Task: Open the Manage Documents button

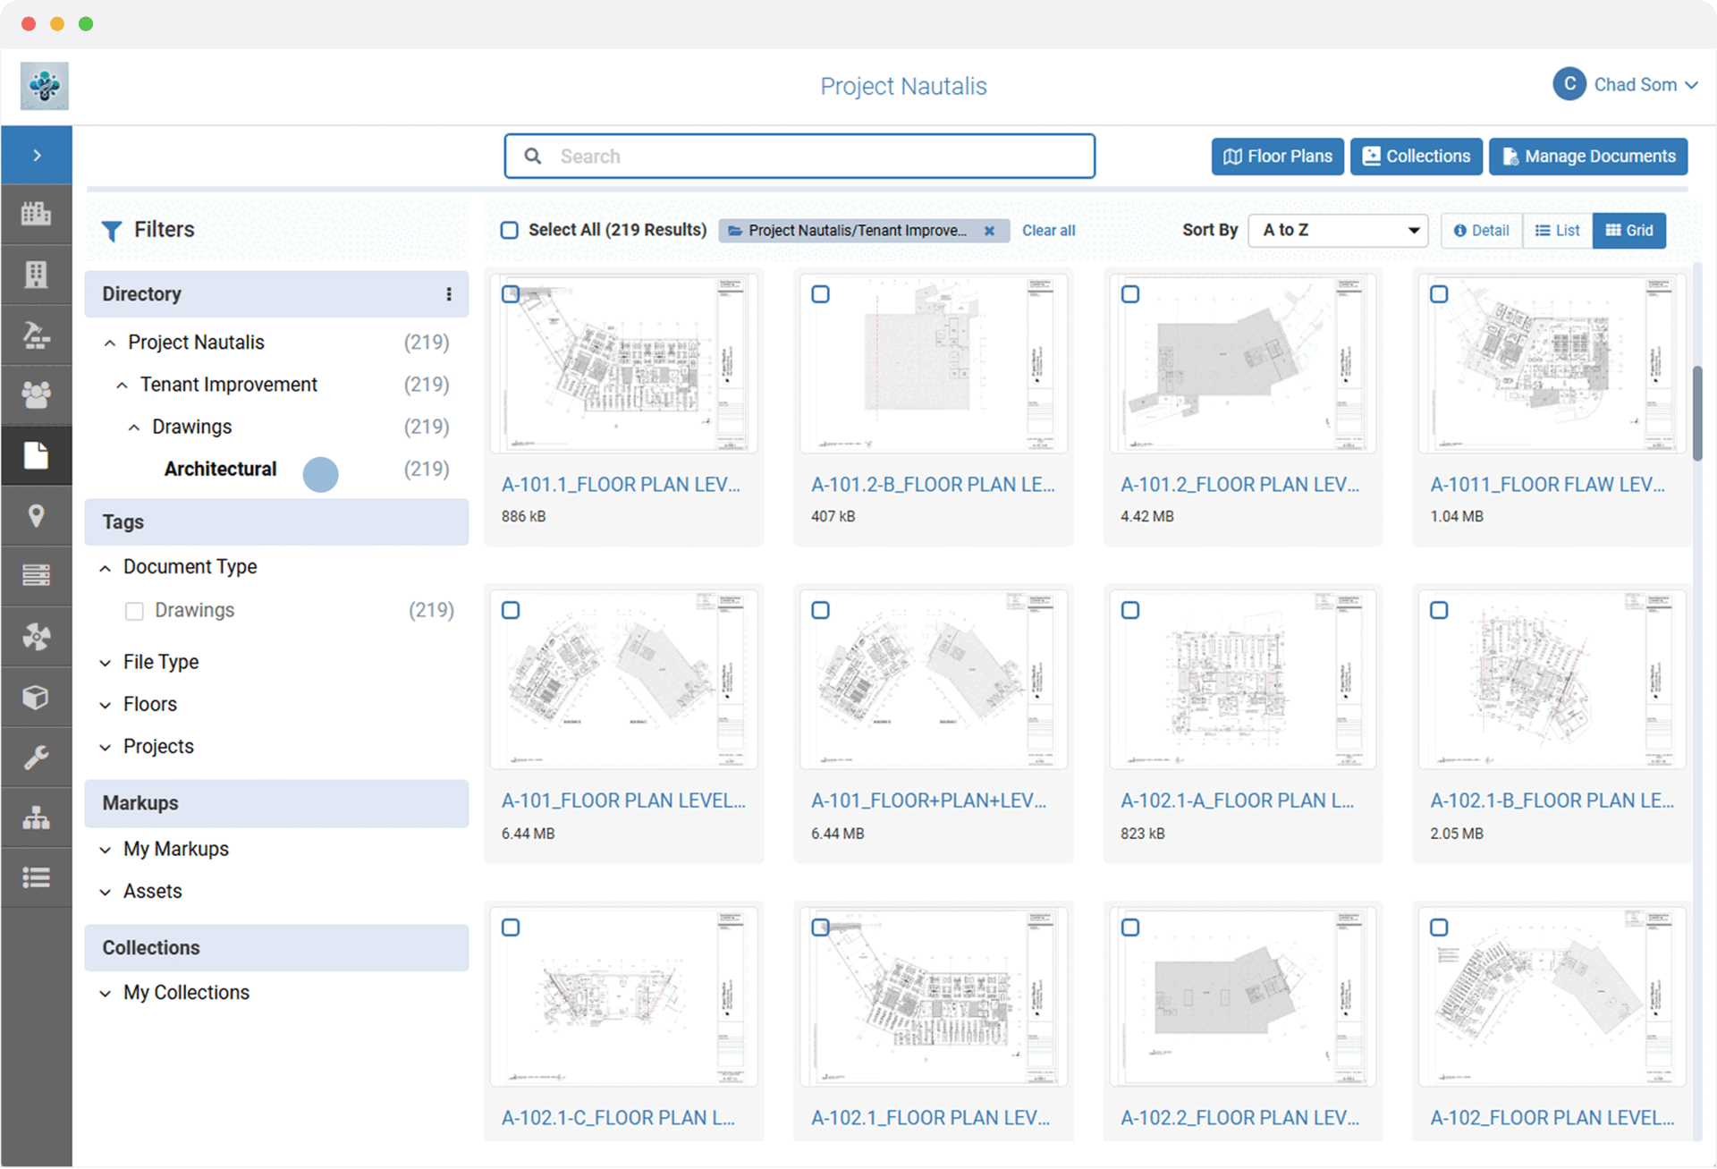Action: (x=1588, y=156)
